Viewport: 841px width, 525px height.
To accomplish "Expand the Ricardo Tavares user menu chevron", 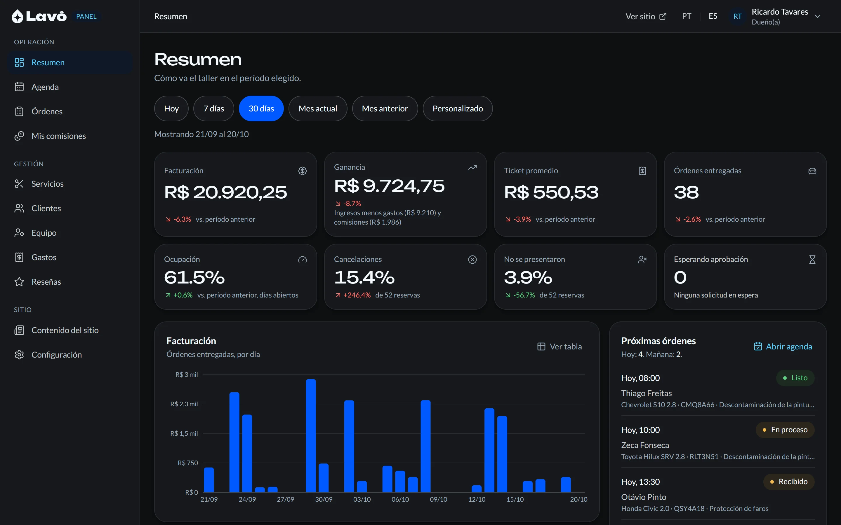I will pyautogui.click(x=818, y=16).
